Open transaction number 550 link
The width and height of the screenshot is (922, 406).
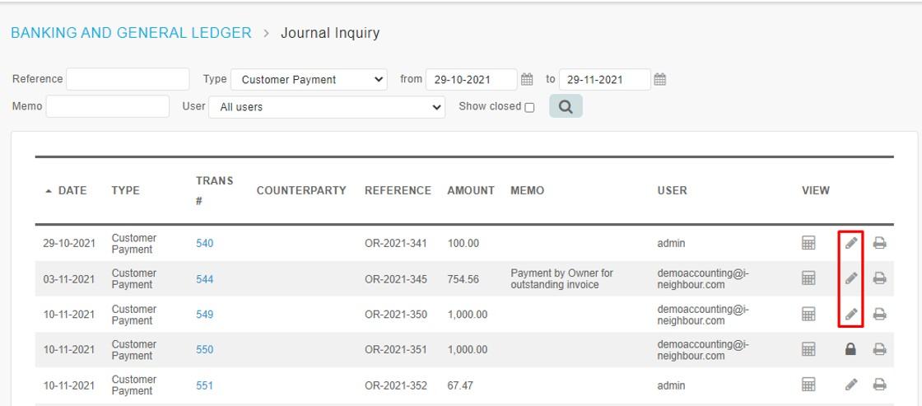coord(205,349)
